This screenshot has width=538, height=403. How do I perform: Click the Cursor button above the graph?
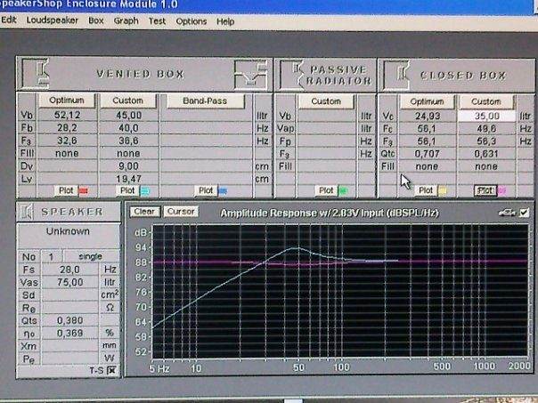coord(180,212)
